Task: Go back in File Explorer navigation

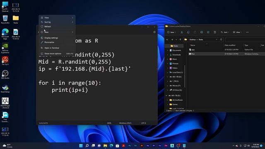Action: click(167, 40)
